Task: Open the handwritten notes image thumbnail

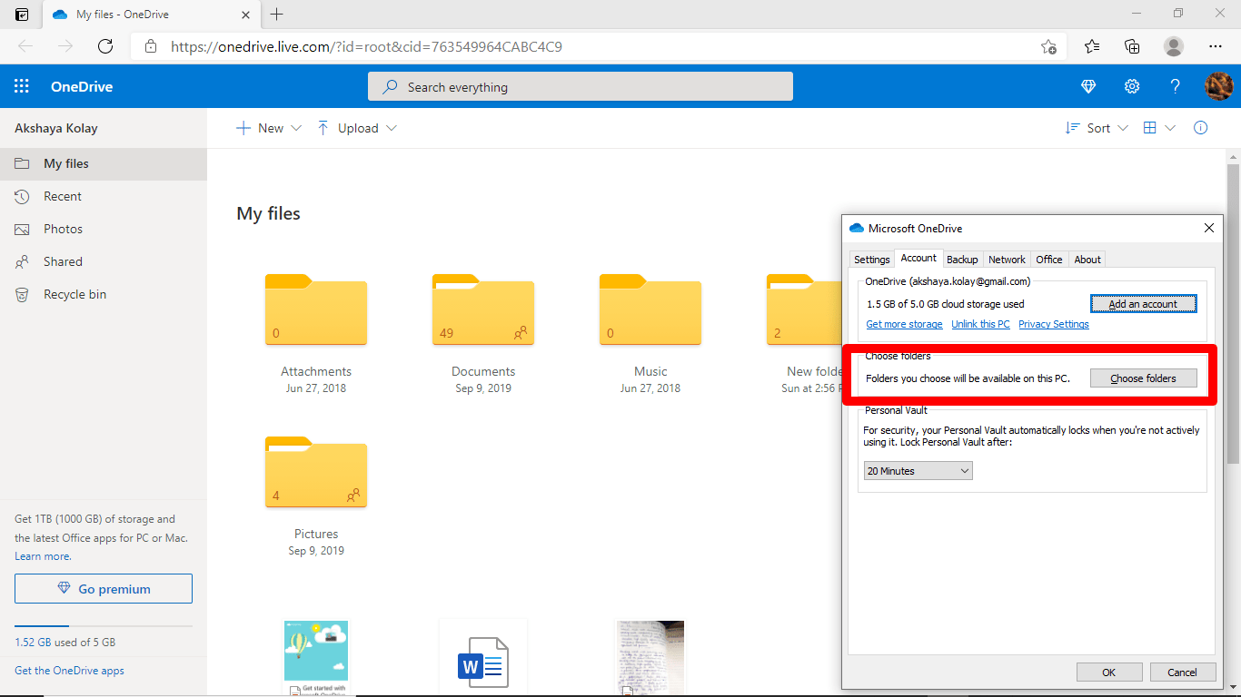Action: pos(650,658)
